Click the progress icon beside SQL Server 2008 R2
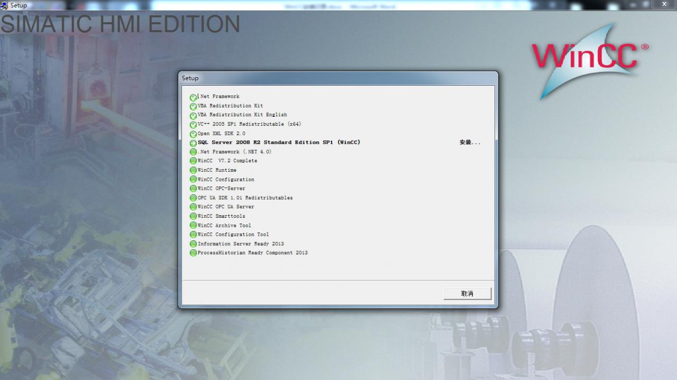677x380 pixels. pos(193,143)
